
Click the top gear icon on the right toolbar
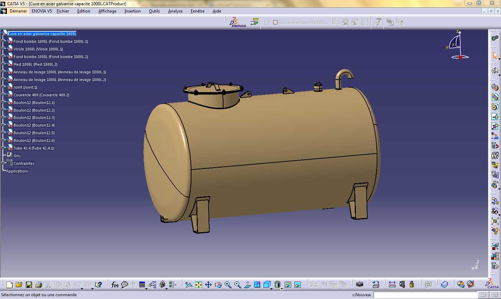tap(495, 38)
